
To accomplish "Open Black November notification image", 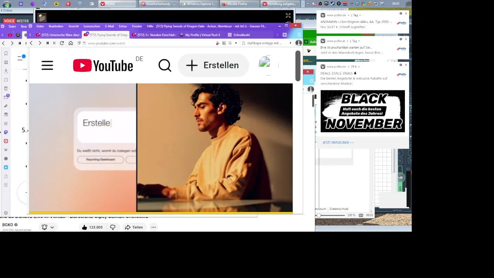I will [363, 111].
